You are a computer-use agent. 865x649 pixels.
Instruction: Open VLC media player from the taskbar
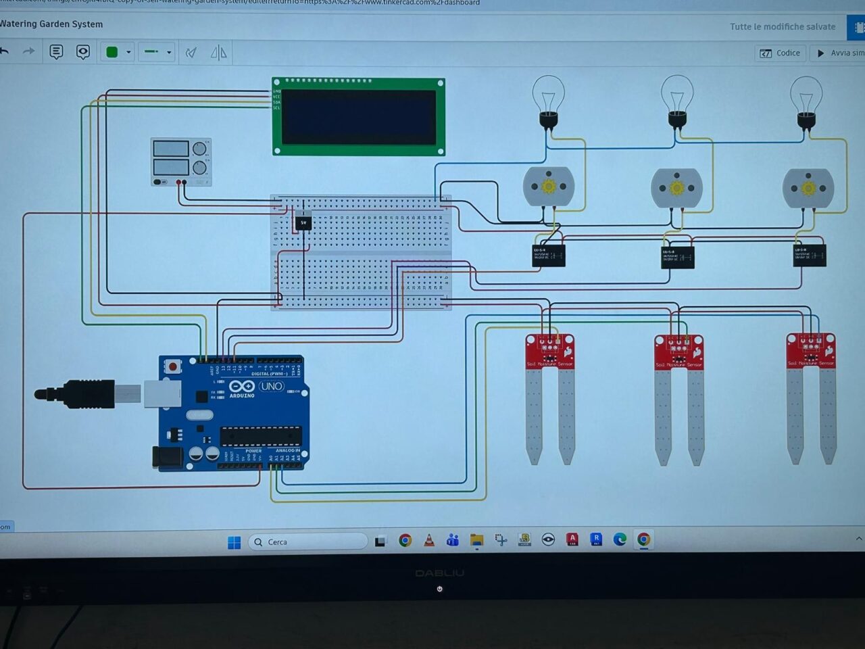pyautogui.click(x=428, y=540)
